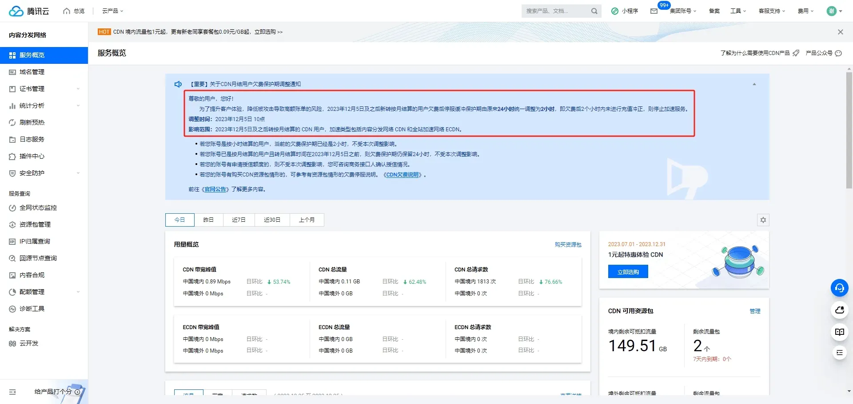The image size is (853, 404).
Task: Select the 上个月 tab
Action: pos(307,220)
